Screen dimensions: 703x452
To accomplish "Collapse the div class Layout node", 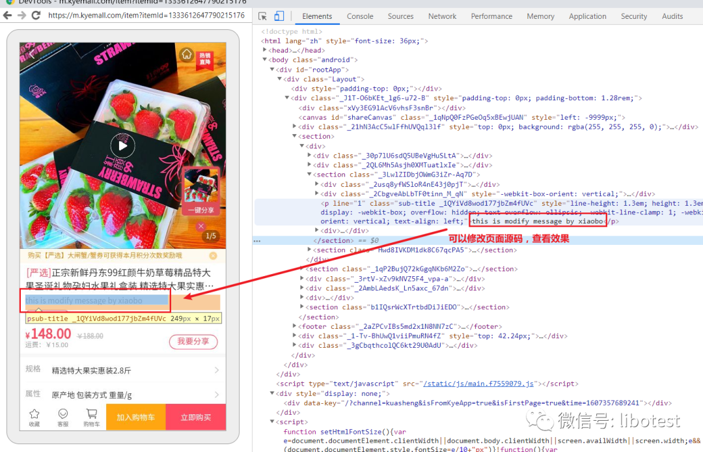I will click(279, 79).
